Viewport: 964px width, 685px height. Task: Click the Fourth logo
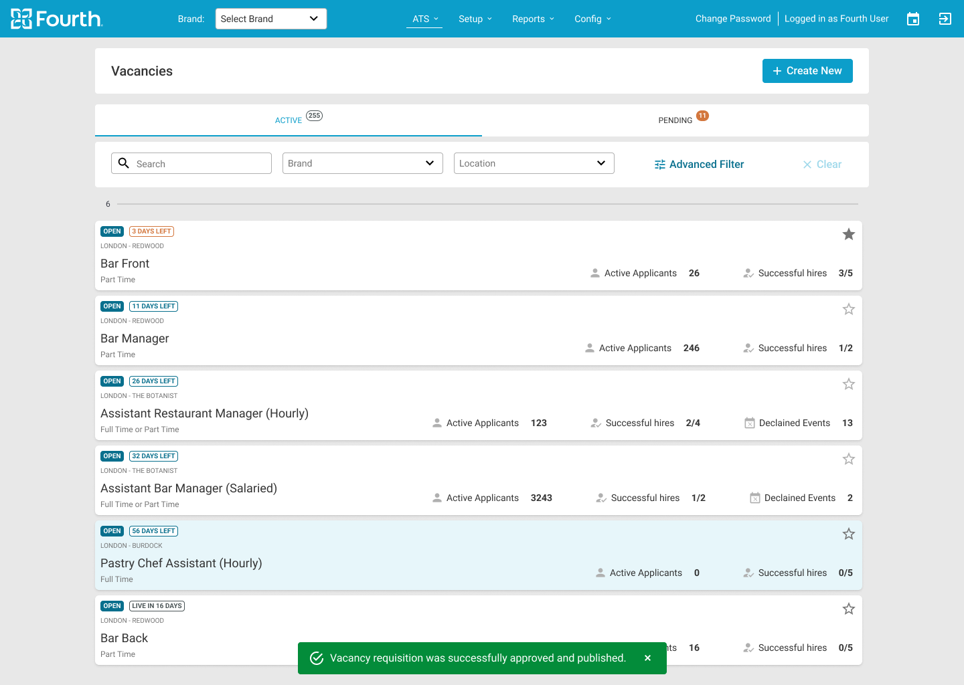(x=57, y=19)
